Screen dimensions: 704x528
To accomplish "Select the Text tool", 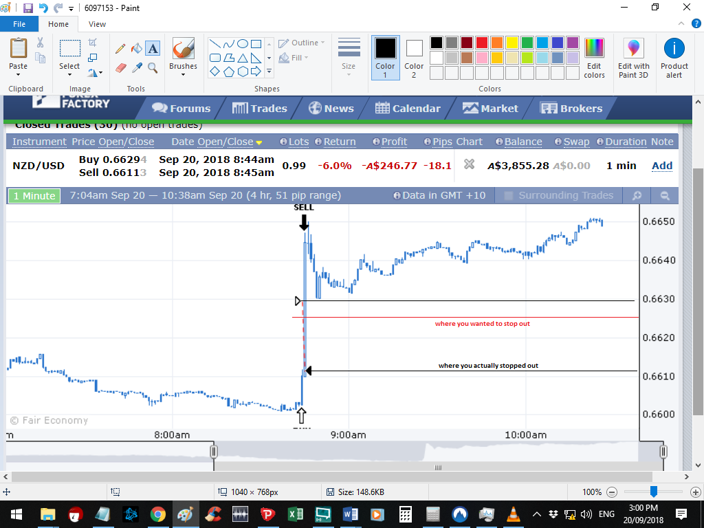I will point(153,48).
